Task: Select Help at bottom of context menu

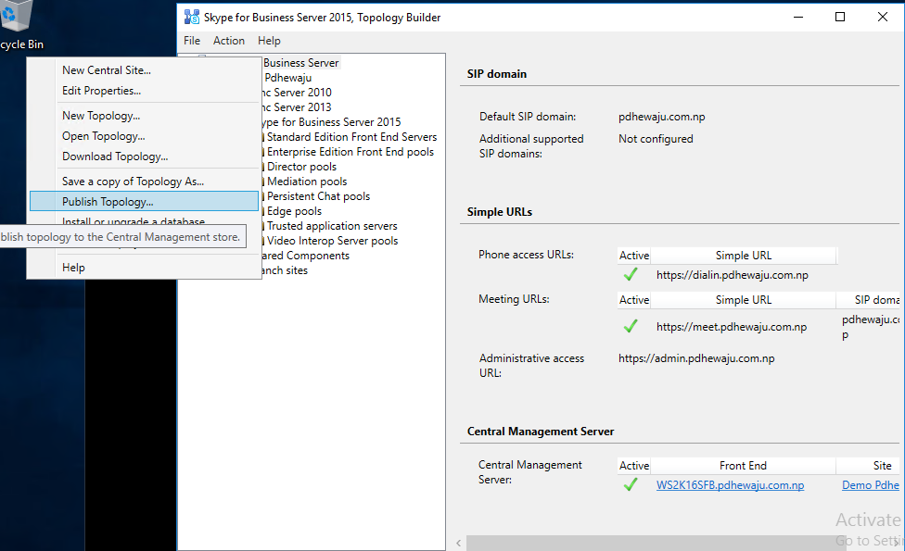Action: (x=145, y=268)
